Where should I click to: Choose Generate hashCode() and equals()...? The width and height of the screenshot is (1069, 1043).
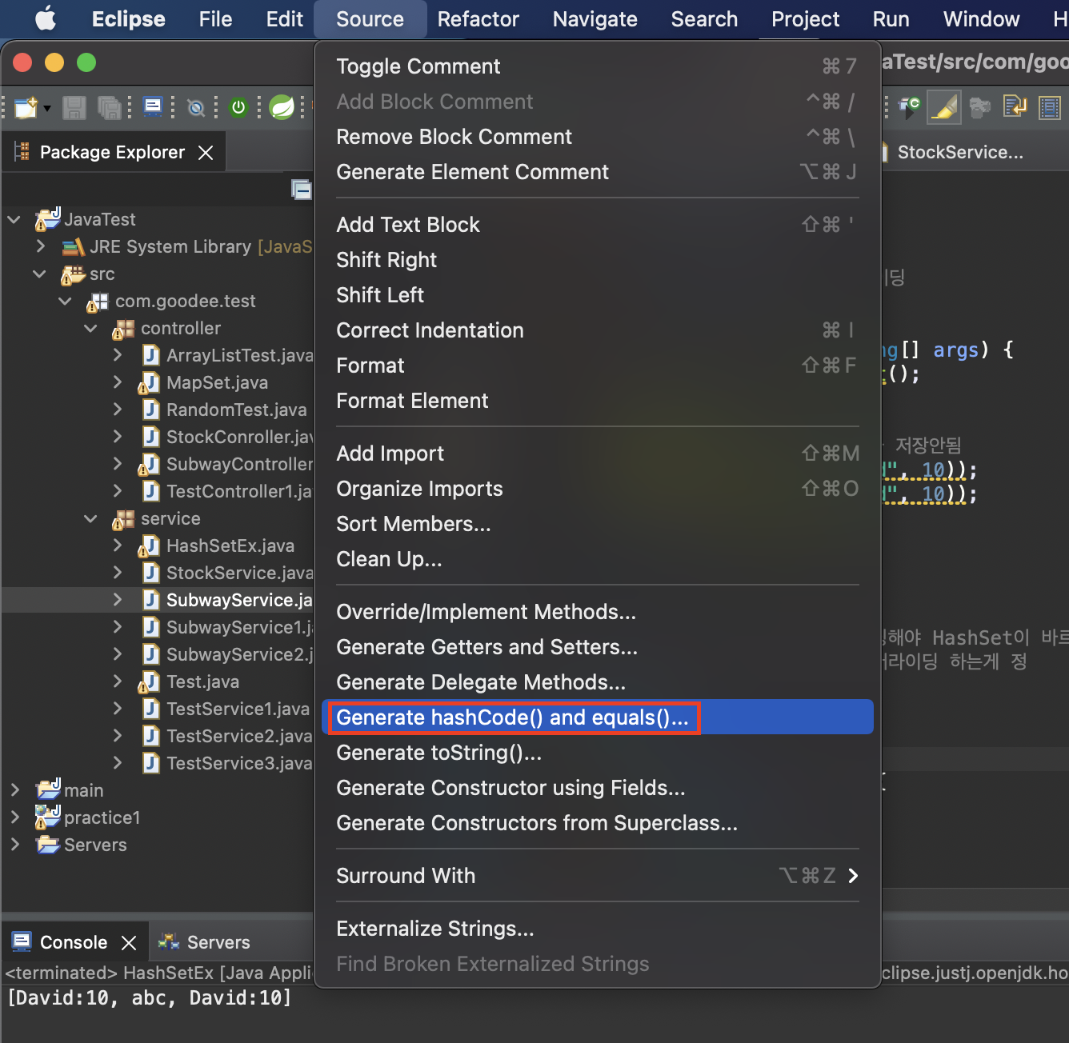tap(597, 717)
